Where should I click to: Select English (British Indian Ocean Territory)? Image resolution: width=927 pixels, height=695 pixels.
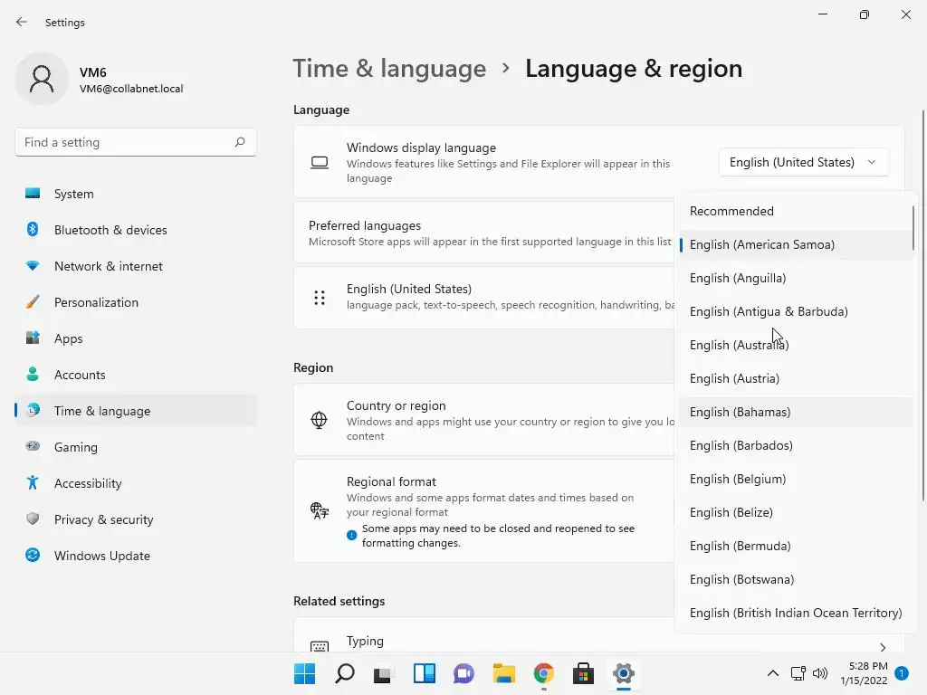[x=796, y=613]
